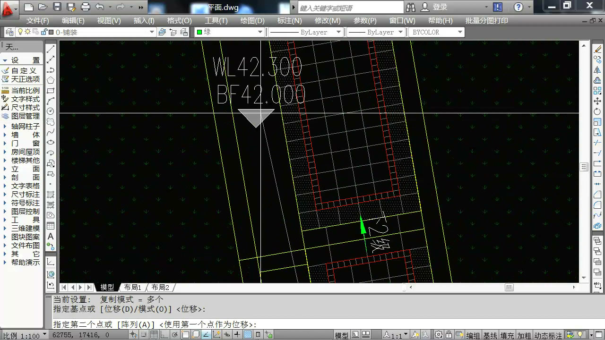Viewport: 605px width, 340px height.
Task: Undo the last action
Action: pos(99,7)
